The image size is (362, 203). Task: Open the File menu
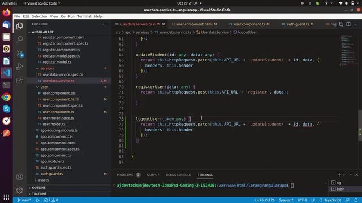point(17,16)
